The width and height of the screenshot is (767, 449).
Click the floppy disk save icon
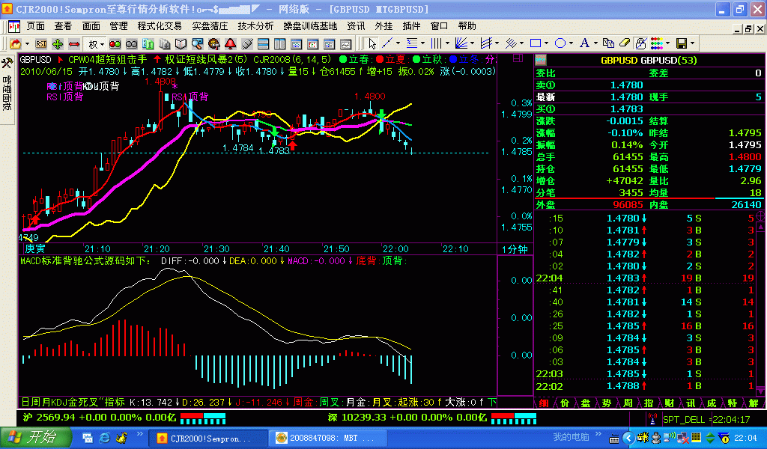[682, 43]
